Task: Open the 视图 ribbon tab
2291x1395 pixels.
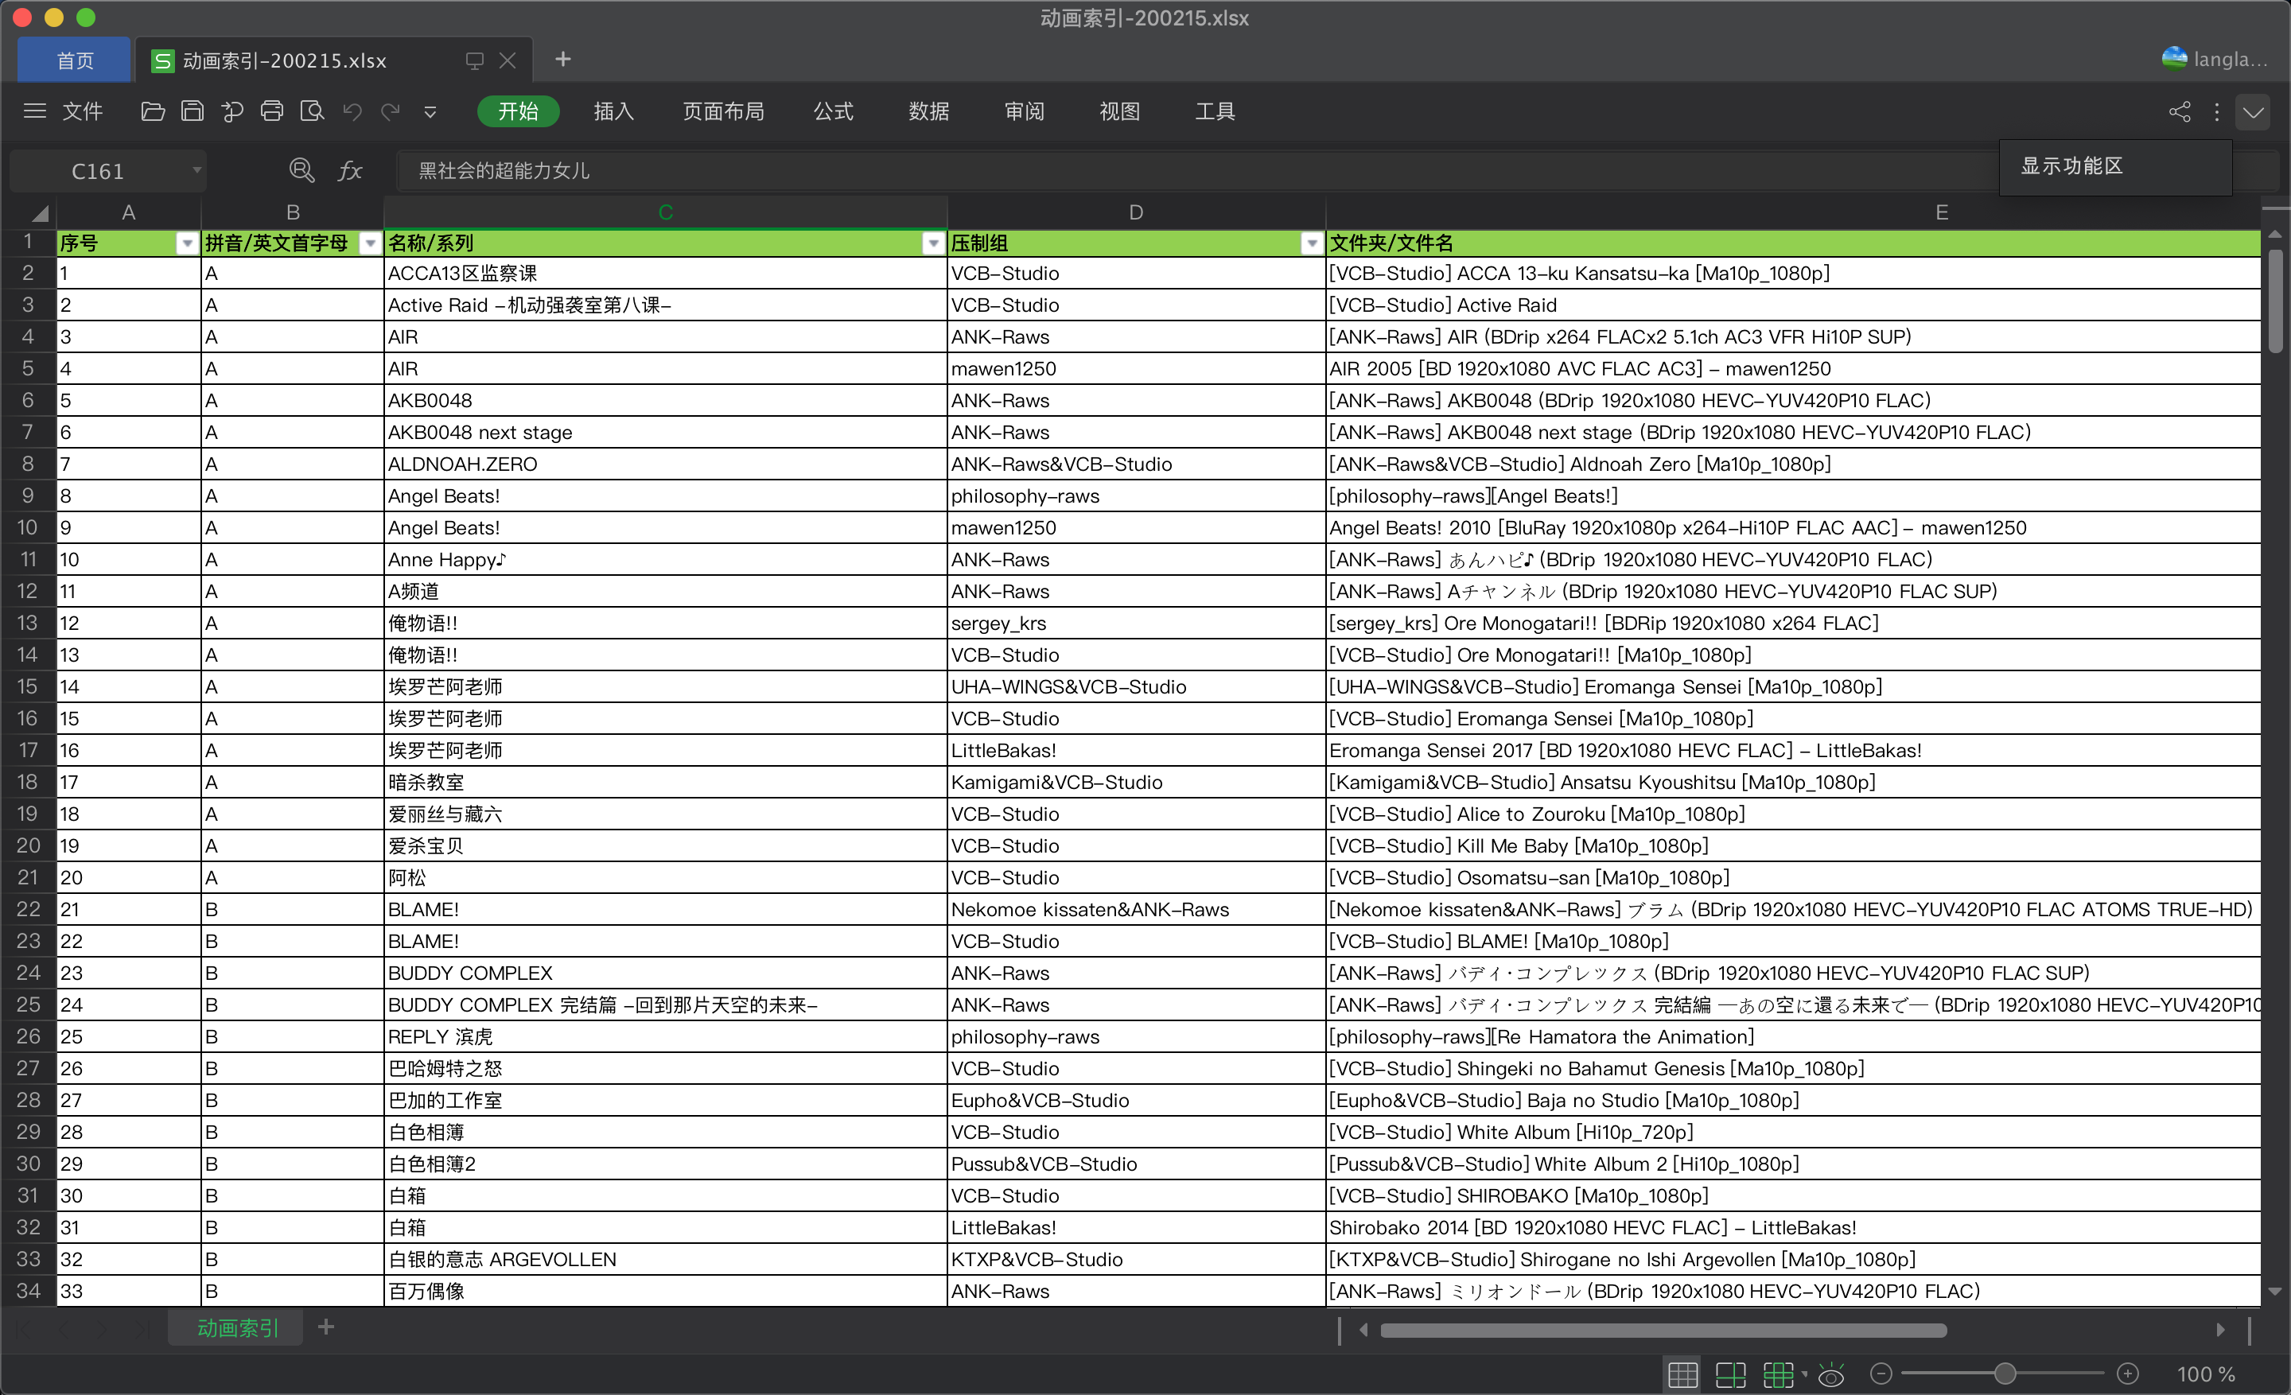Action: pyautogui.click(x=1119, y=111)
